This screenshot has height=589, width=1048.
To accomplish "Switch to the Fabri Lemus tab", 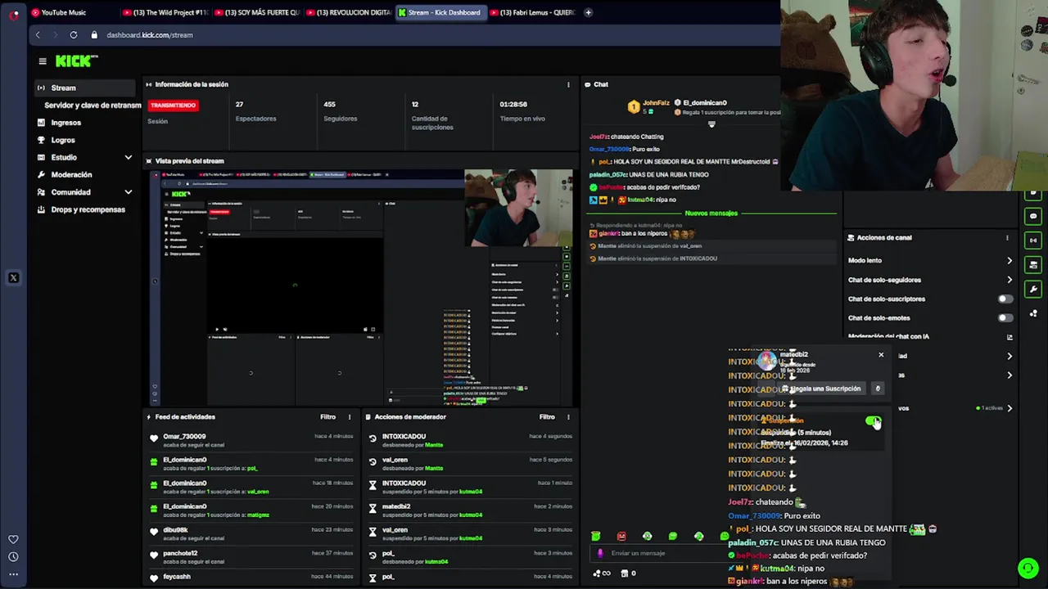I will pos(533,12).
